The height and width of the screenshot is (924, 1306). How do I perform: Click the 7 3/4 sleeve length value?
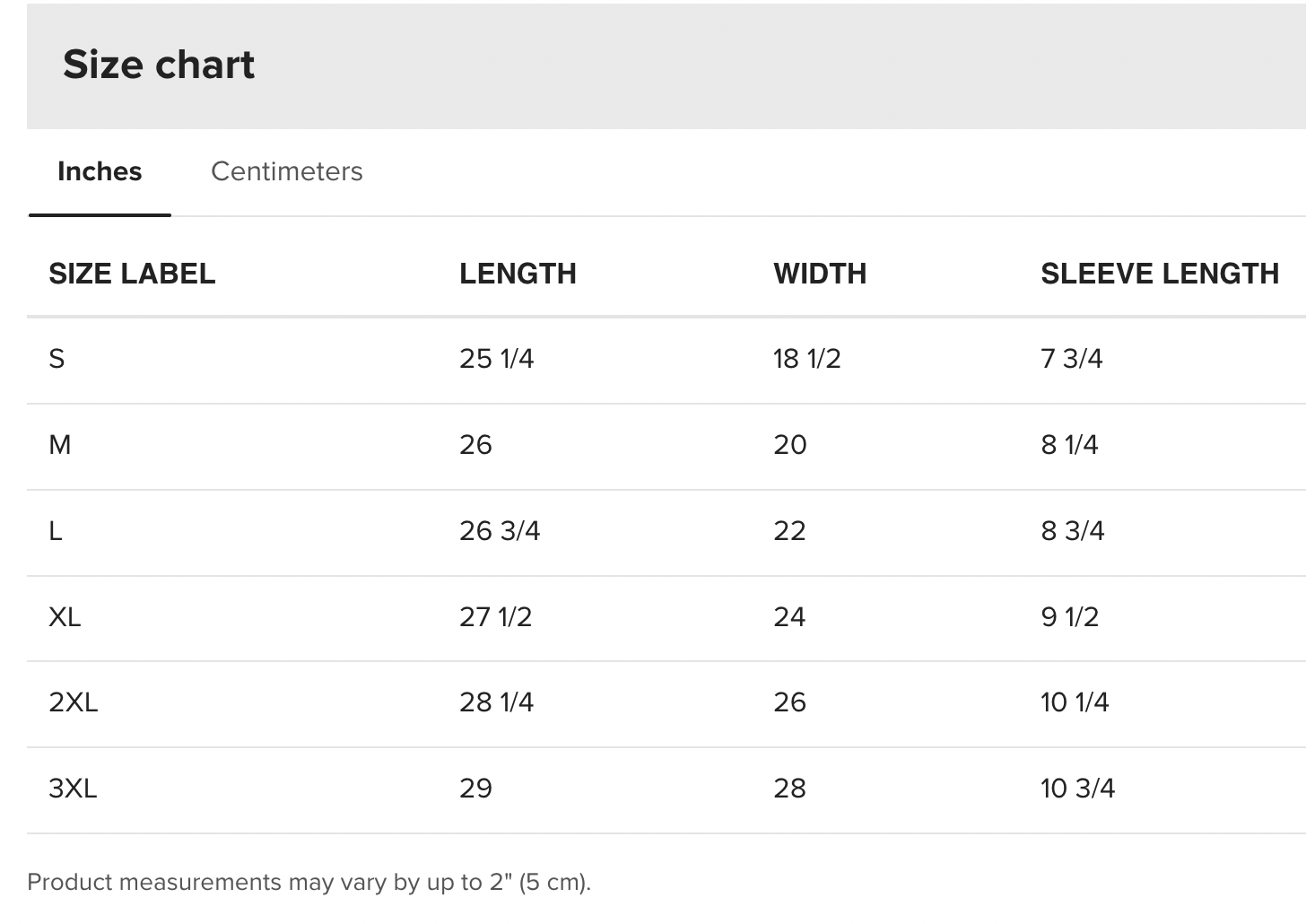1072,359
